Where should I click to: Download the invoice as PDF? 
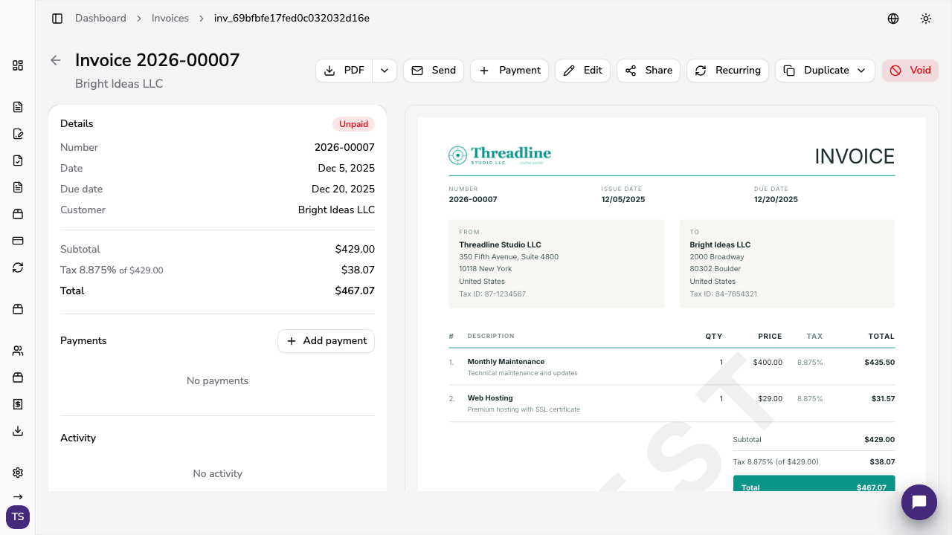344,71
